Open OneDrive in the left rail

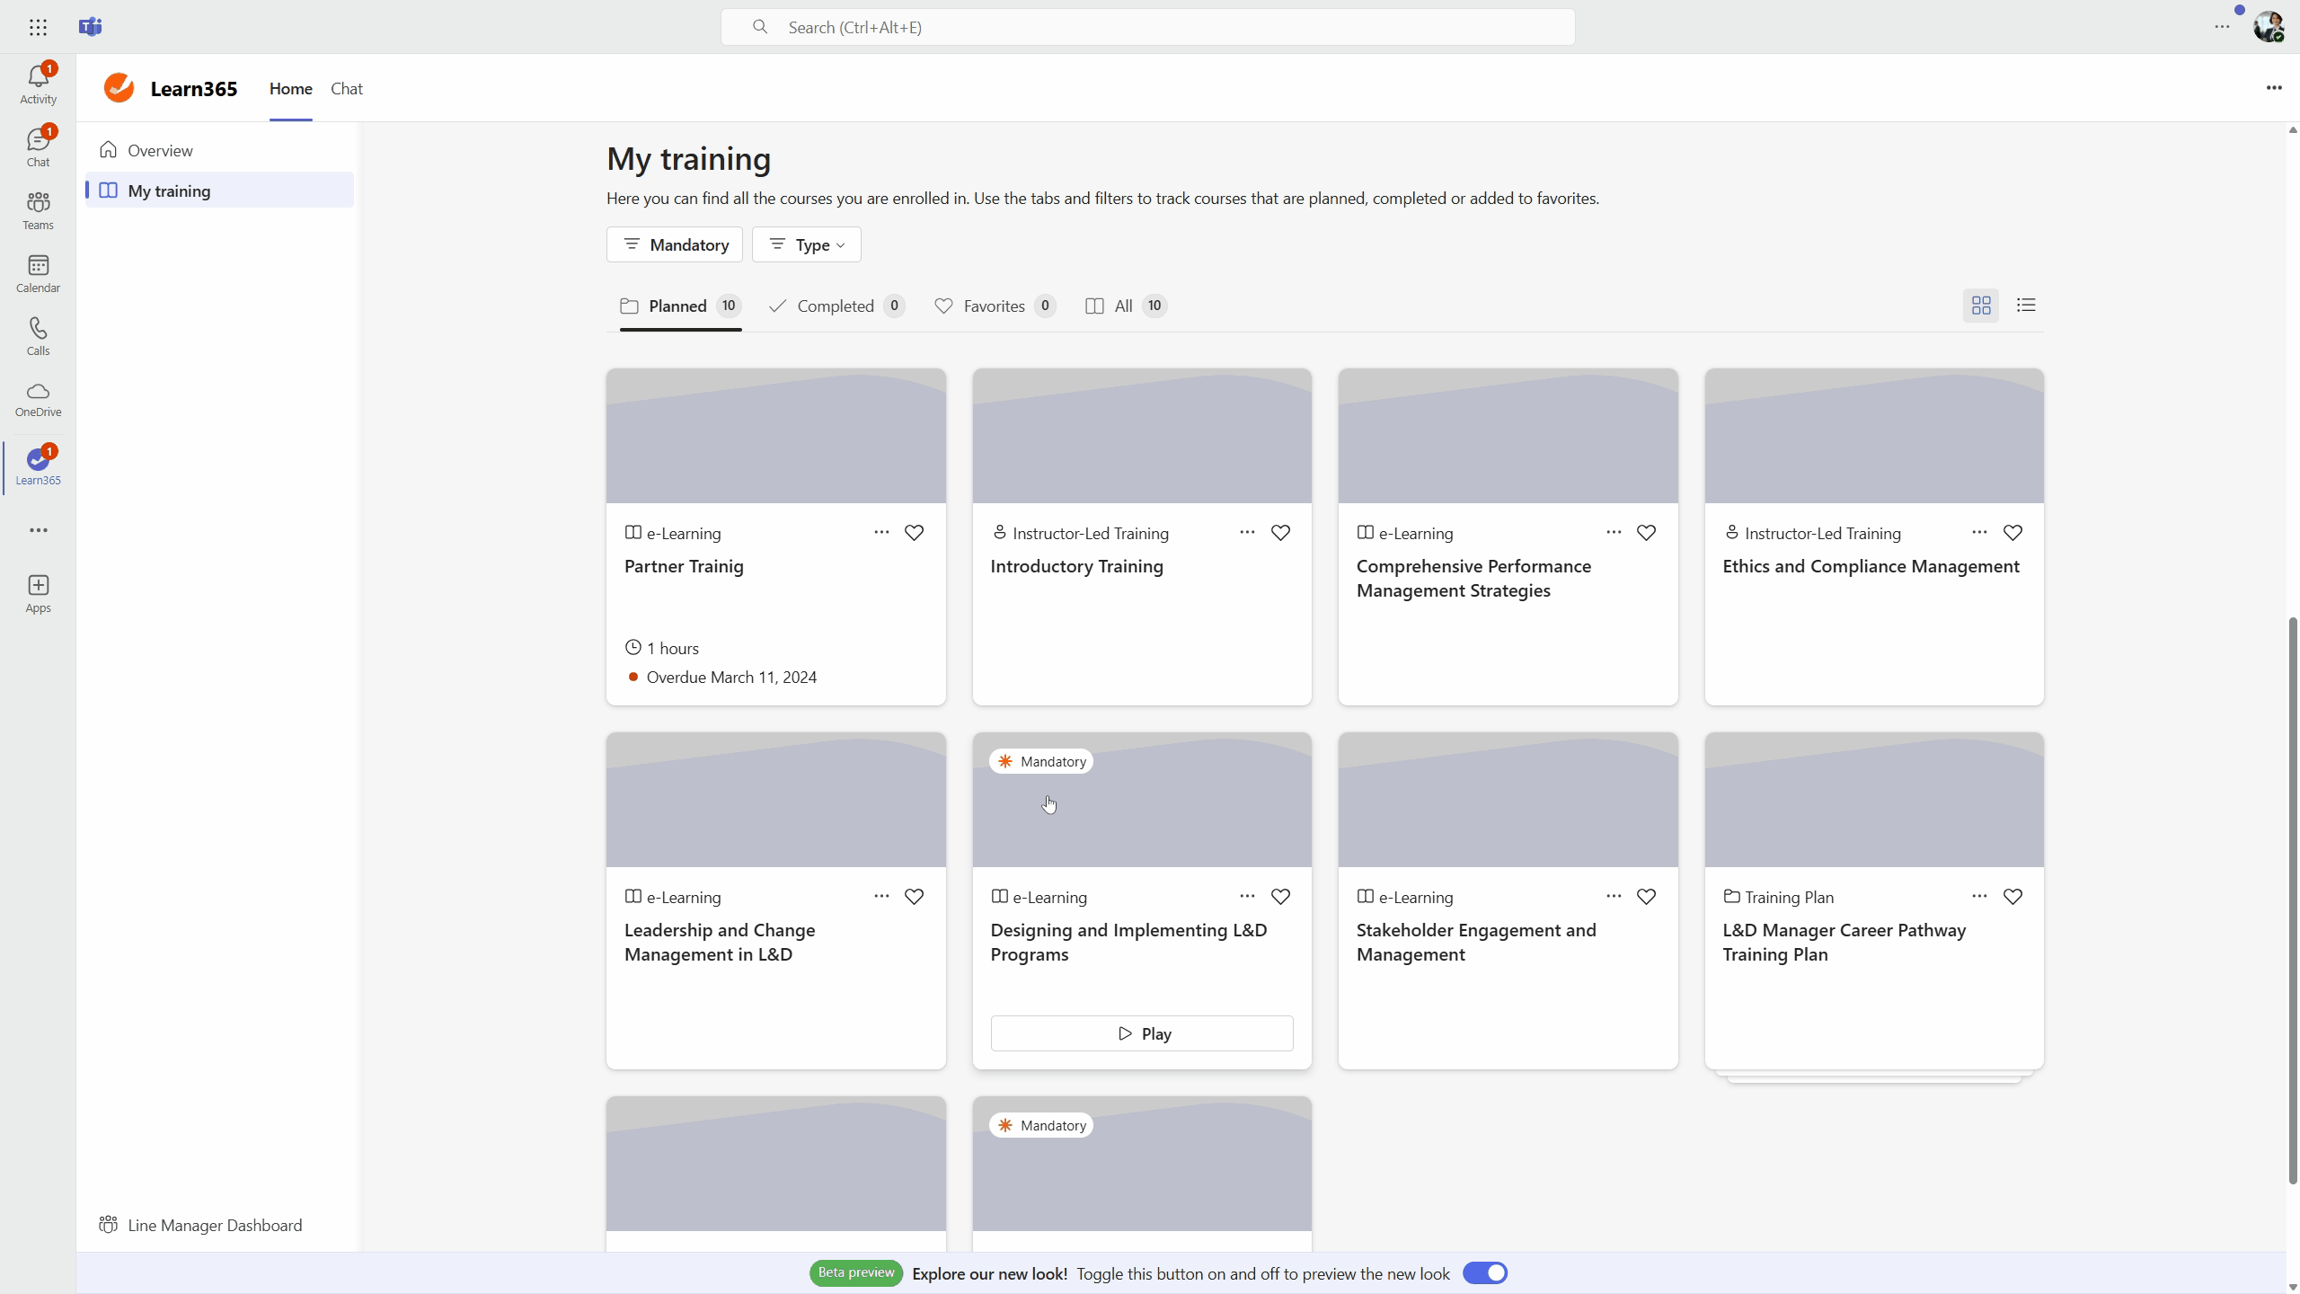[38, 399]
